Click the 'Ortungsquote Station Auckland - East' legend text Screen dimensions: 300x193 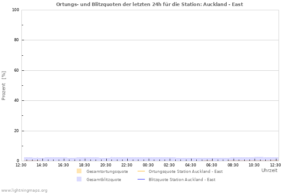186,172
